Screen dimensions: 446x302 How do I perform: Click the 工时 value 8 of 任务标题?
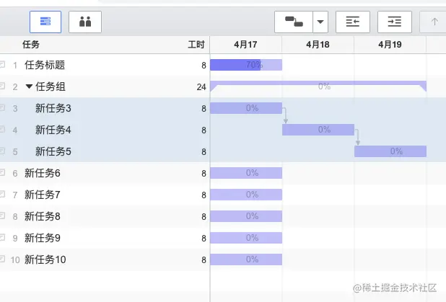pos(204,66)
